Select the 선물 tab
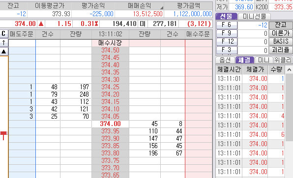The width and height of the screenshot is (293, 178). 226,16
